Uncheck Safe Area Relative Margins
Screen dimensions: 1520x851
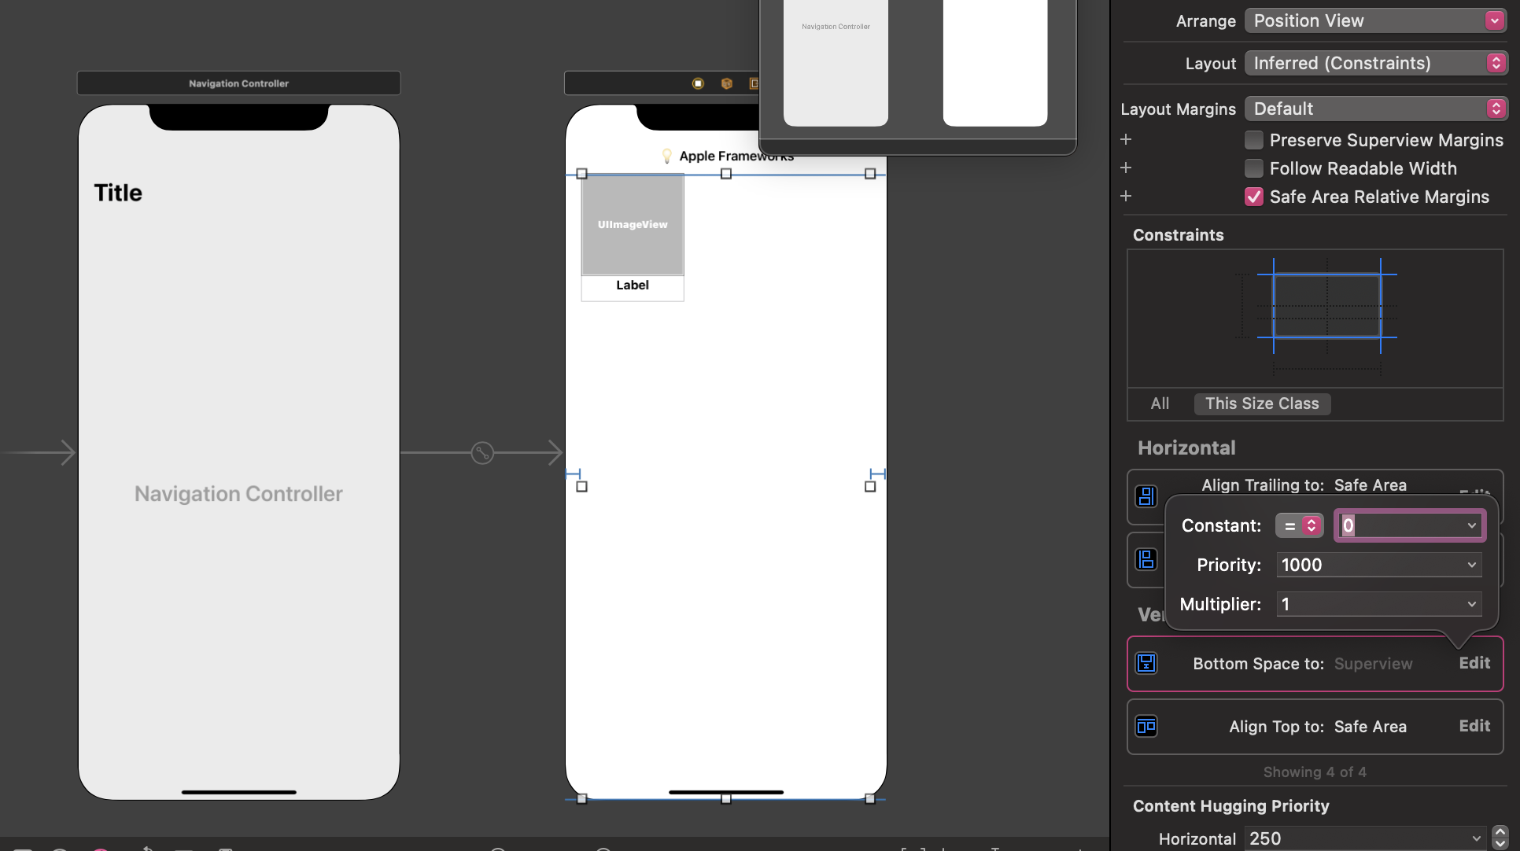(x=1254, y=197)
